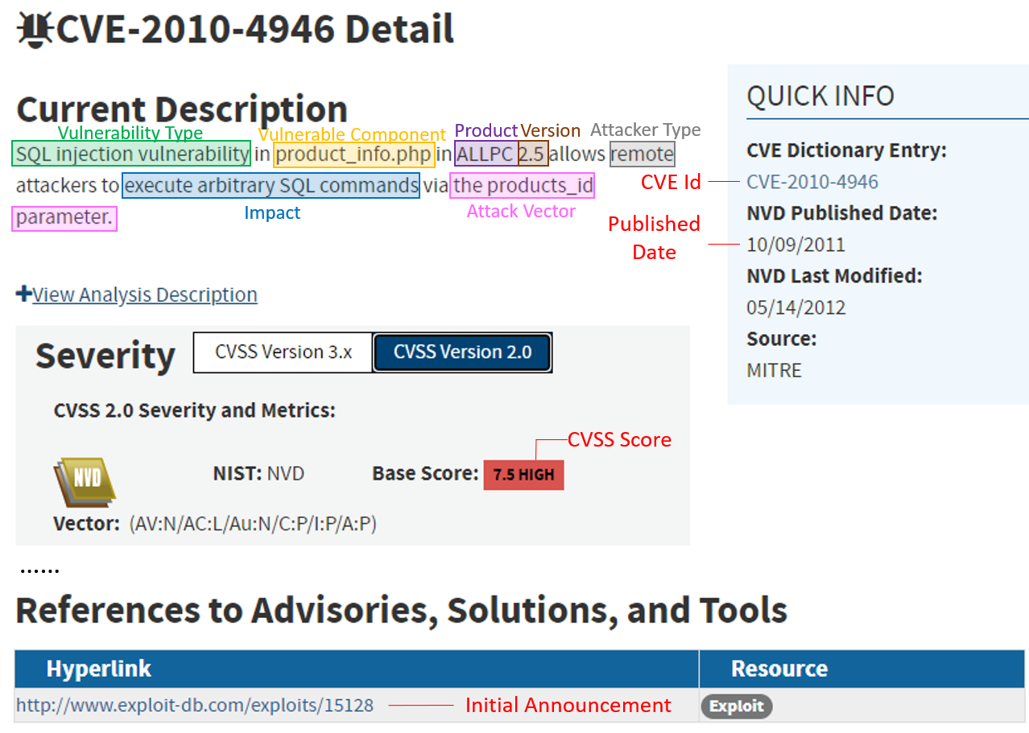This screenshot has height=733, width=1029.
Task: Click the Exploit resource tag
Action: tap(737, 706)
